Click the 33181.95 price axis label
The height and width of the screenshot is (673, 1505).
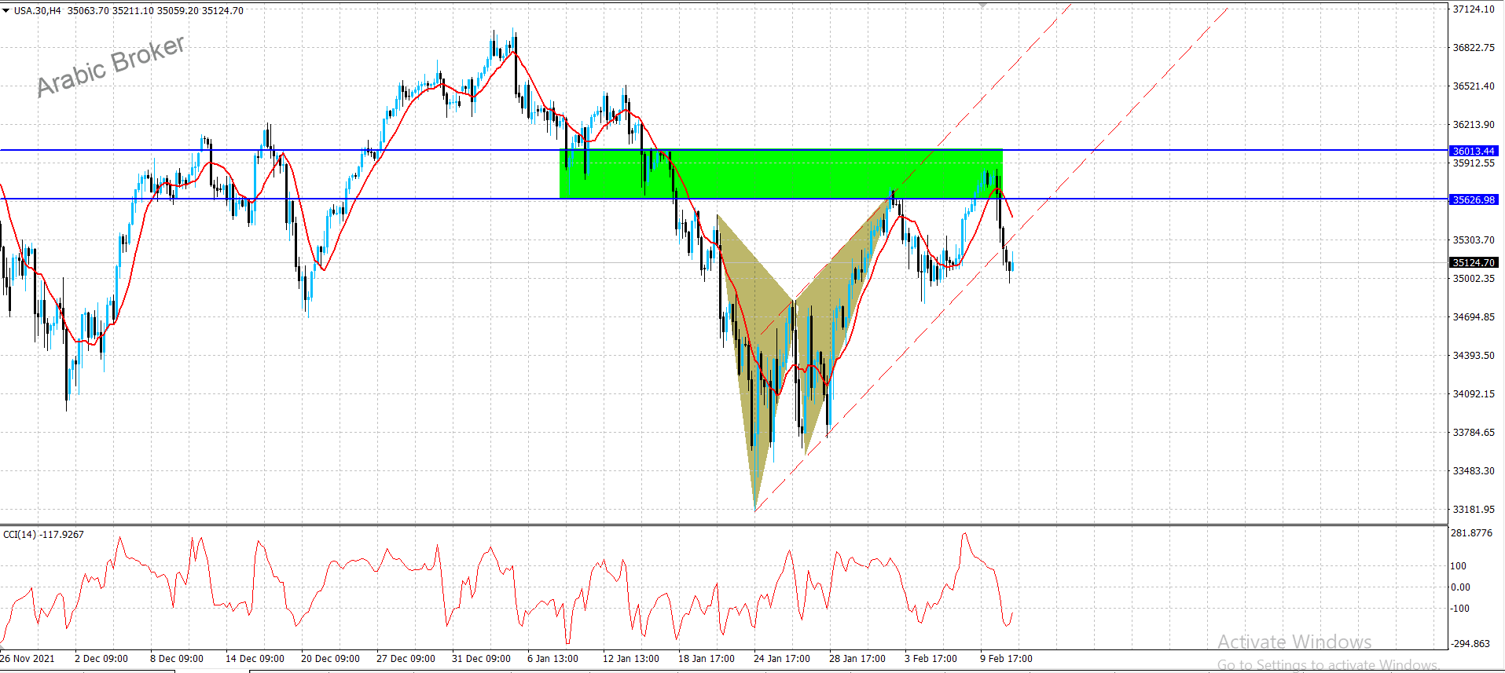[x=1474, y=510]
